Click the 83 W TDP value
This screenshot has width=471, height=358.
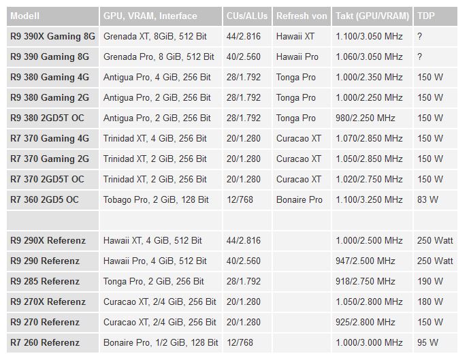427,199
